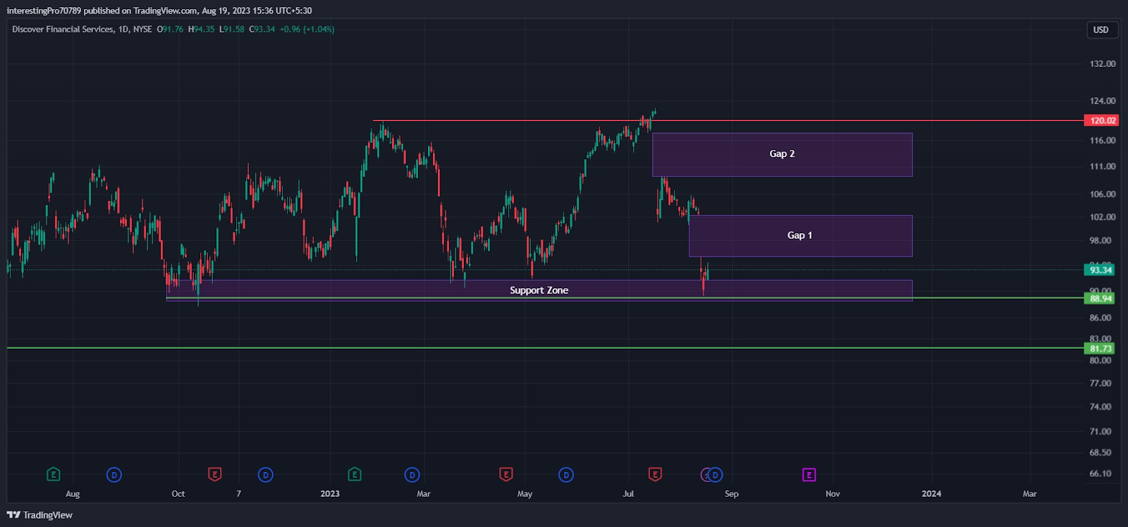Click the blue dividend D marker after Aug
This screenshot has height=527, width=1128.
pyautogui.click(x=114, y=475)
